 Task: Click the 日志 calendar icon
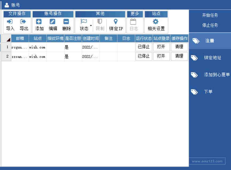(133, 22)
